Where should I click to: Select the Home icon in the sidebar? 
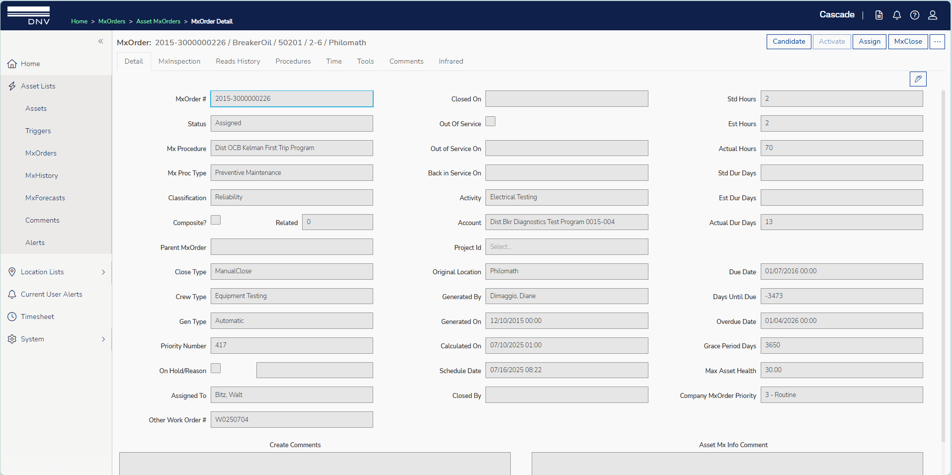click(12, 64)
